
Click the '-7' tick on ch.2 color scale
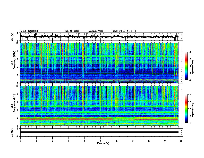click(x=190, y=123)
